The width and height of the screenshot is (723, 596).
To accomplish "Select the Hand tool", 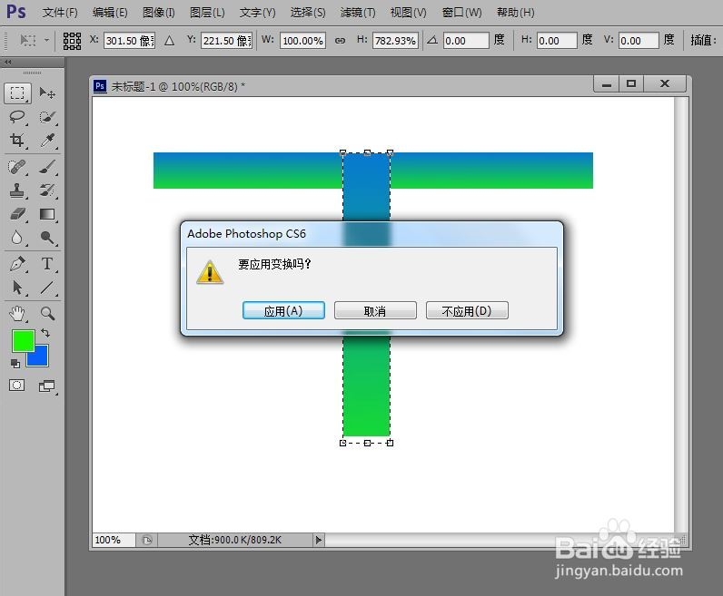I will (17, 314).
